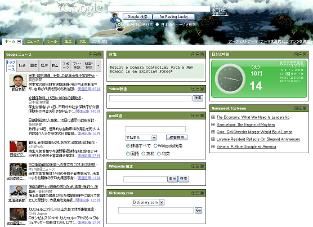Image resolution: width=313 pixels, height=227 pixels.
Task: Click the Google 検索 button
Action: tap(137, 17)
